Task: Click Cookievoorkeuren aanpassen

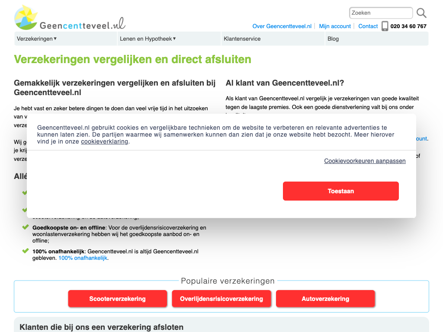Action: click(365, 161)
